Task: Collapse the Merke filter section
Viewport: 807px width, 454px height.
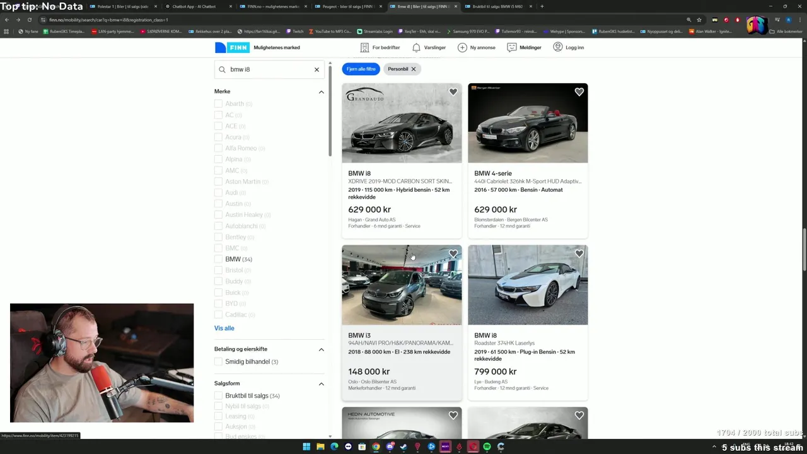Action: pos(321,92)
